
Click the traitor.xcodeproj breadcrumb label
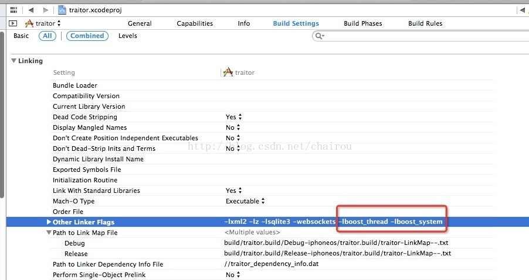(x=95, y=10)
